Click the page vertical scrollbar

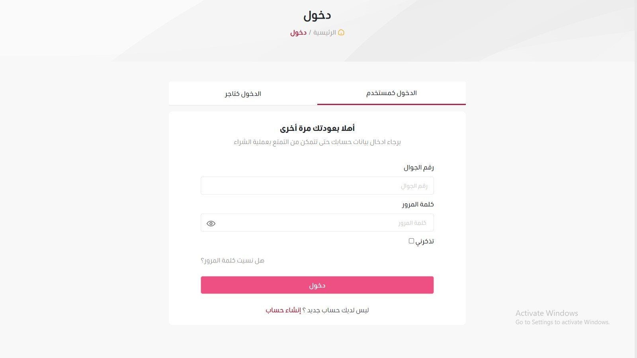(x=635, y=179)
